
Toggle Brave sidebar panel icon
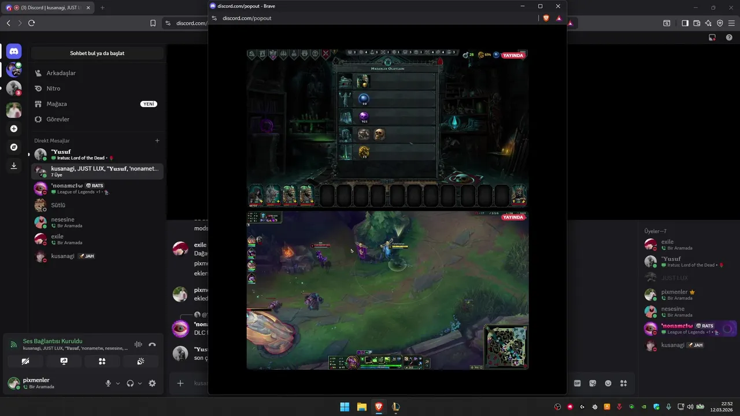(685, 23)
